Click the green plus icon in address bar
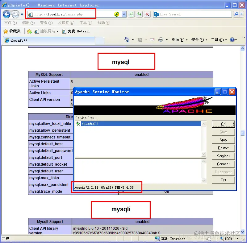 click(117, 14)
